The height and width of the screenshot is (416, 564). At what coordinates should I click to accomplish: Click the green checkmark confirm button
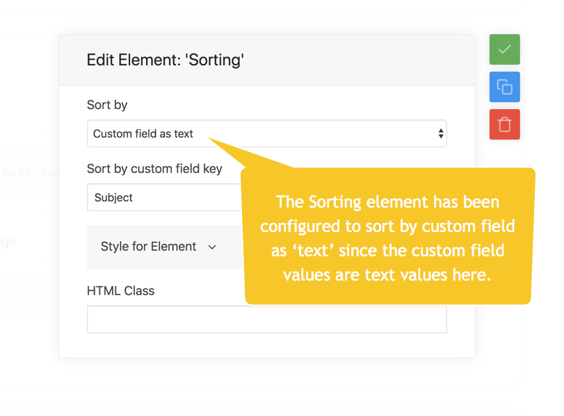coord(504,49)
